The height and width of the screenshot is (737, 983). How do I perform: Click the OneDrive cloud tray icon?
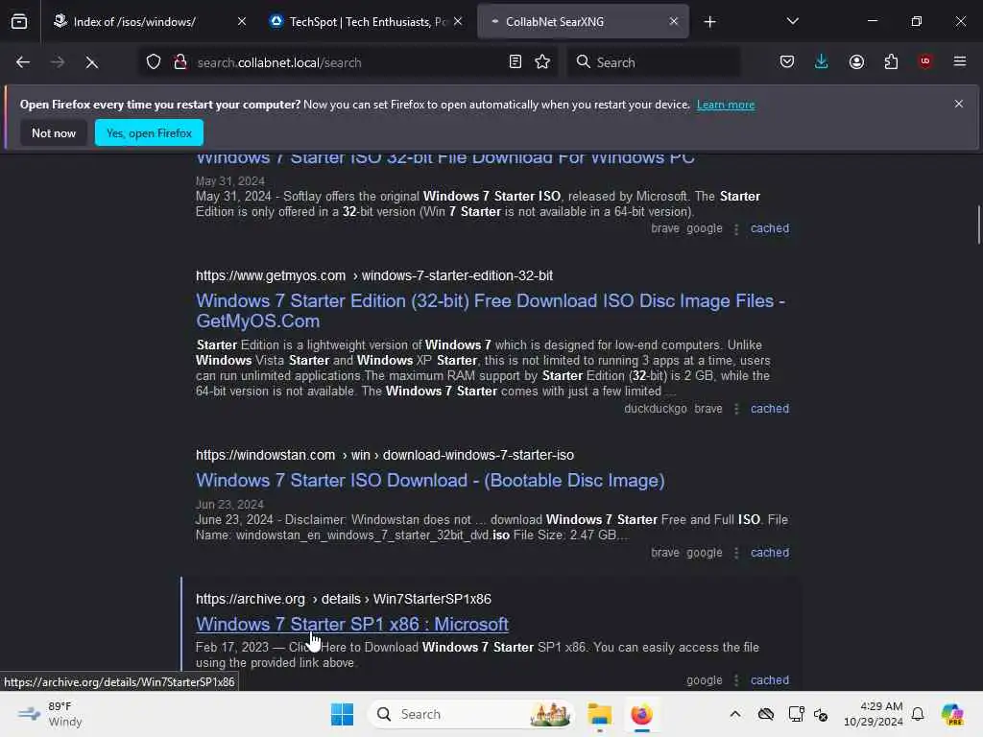[766, 714]
